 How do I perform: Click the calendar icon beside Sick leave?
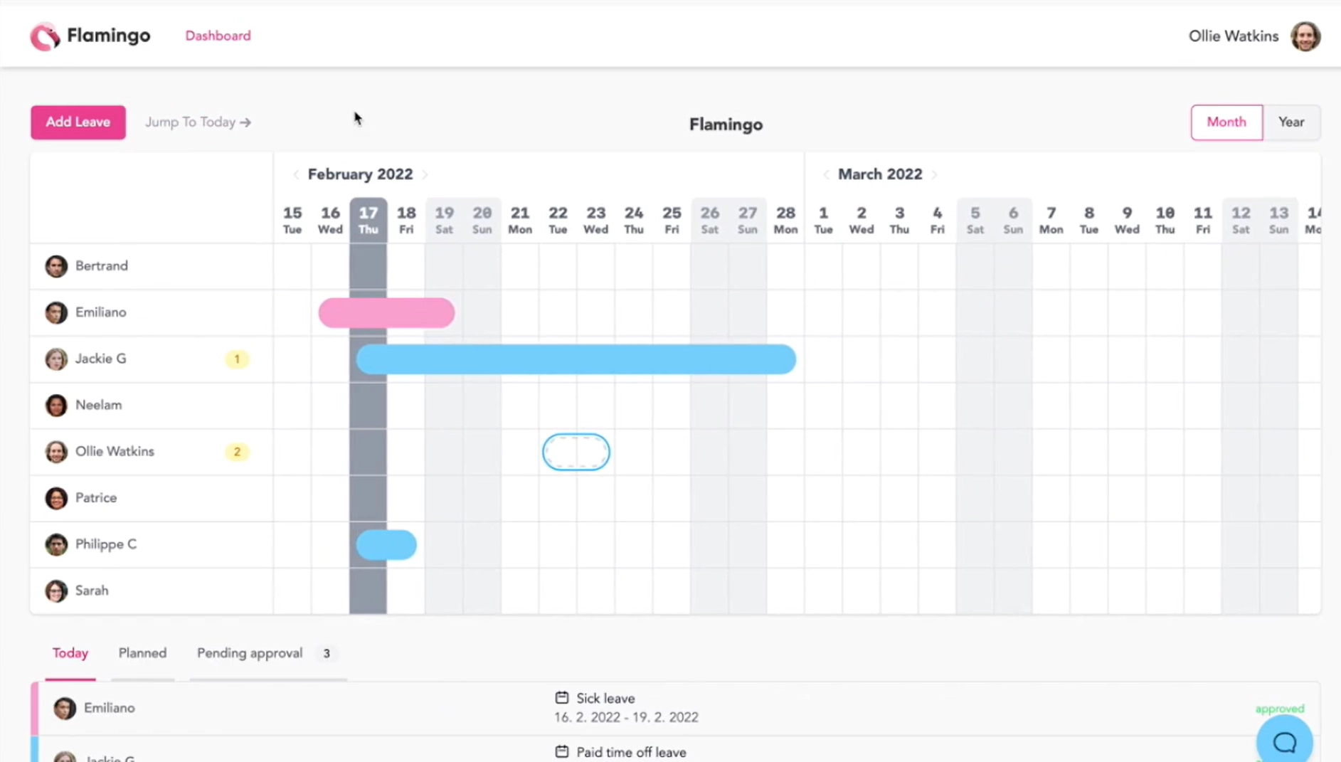click(562, 698)
